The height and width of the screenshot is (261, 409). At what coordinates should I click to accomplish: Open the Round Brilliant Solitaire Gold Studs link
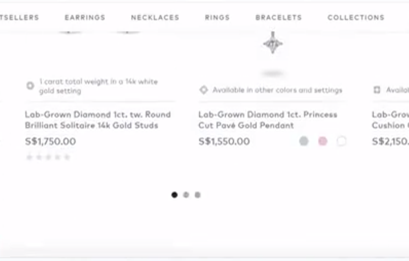click(x=97, y=120)
